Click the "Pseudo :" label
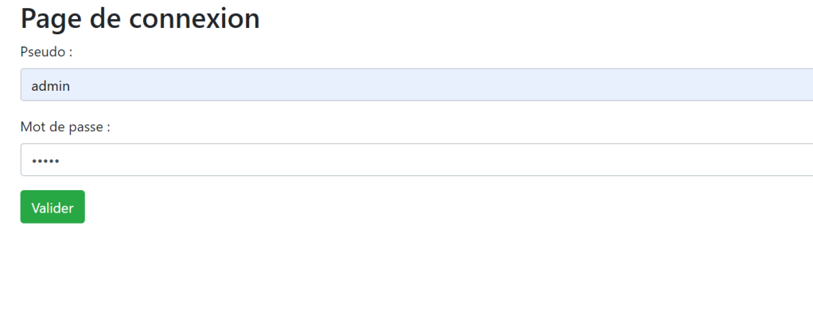Screen dimensions: 813x335 click(x=47, y=53)
